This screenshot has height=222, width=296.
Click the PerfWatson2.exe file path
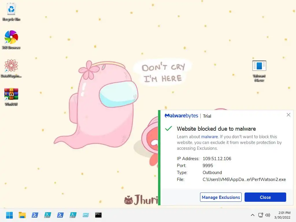coord(244,180)
